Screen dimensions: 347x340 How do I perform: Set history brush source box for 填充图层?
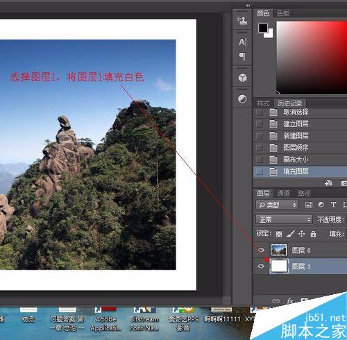pos(259,171)
